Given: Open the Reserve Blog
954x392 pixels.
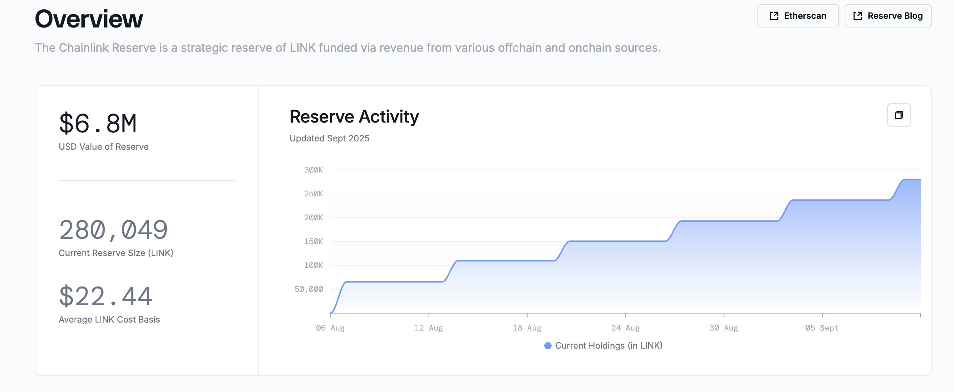Looking at the screenshot, I should (888, 16).
